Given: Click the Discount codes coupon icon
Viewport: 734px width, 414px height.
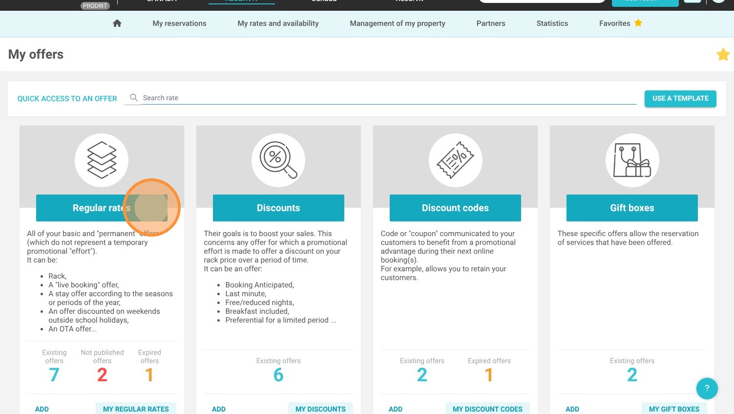Looking at the screenshot, I should pyautogui.click(x=455, y=160).
